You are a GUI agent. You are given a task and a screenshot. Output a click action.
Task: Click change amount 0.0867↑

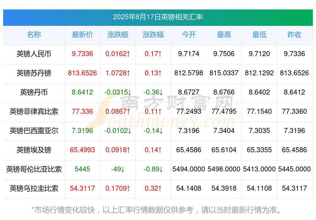[118, 111]
